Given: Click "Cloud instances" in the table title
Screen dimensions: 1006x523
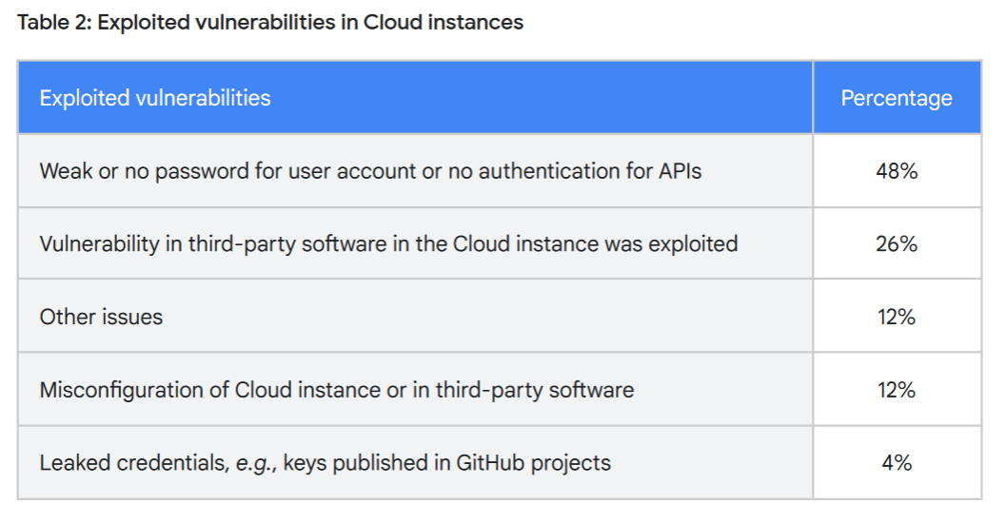Looking at the screenshot, I should (444, 23).
